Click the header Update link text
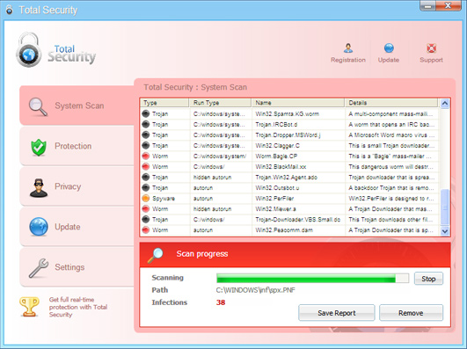Viewport: 467px width, 349px height. (x=389, y=60)
